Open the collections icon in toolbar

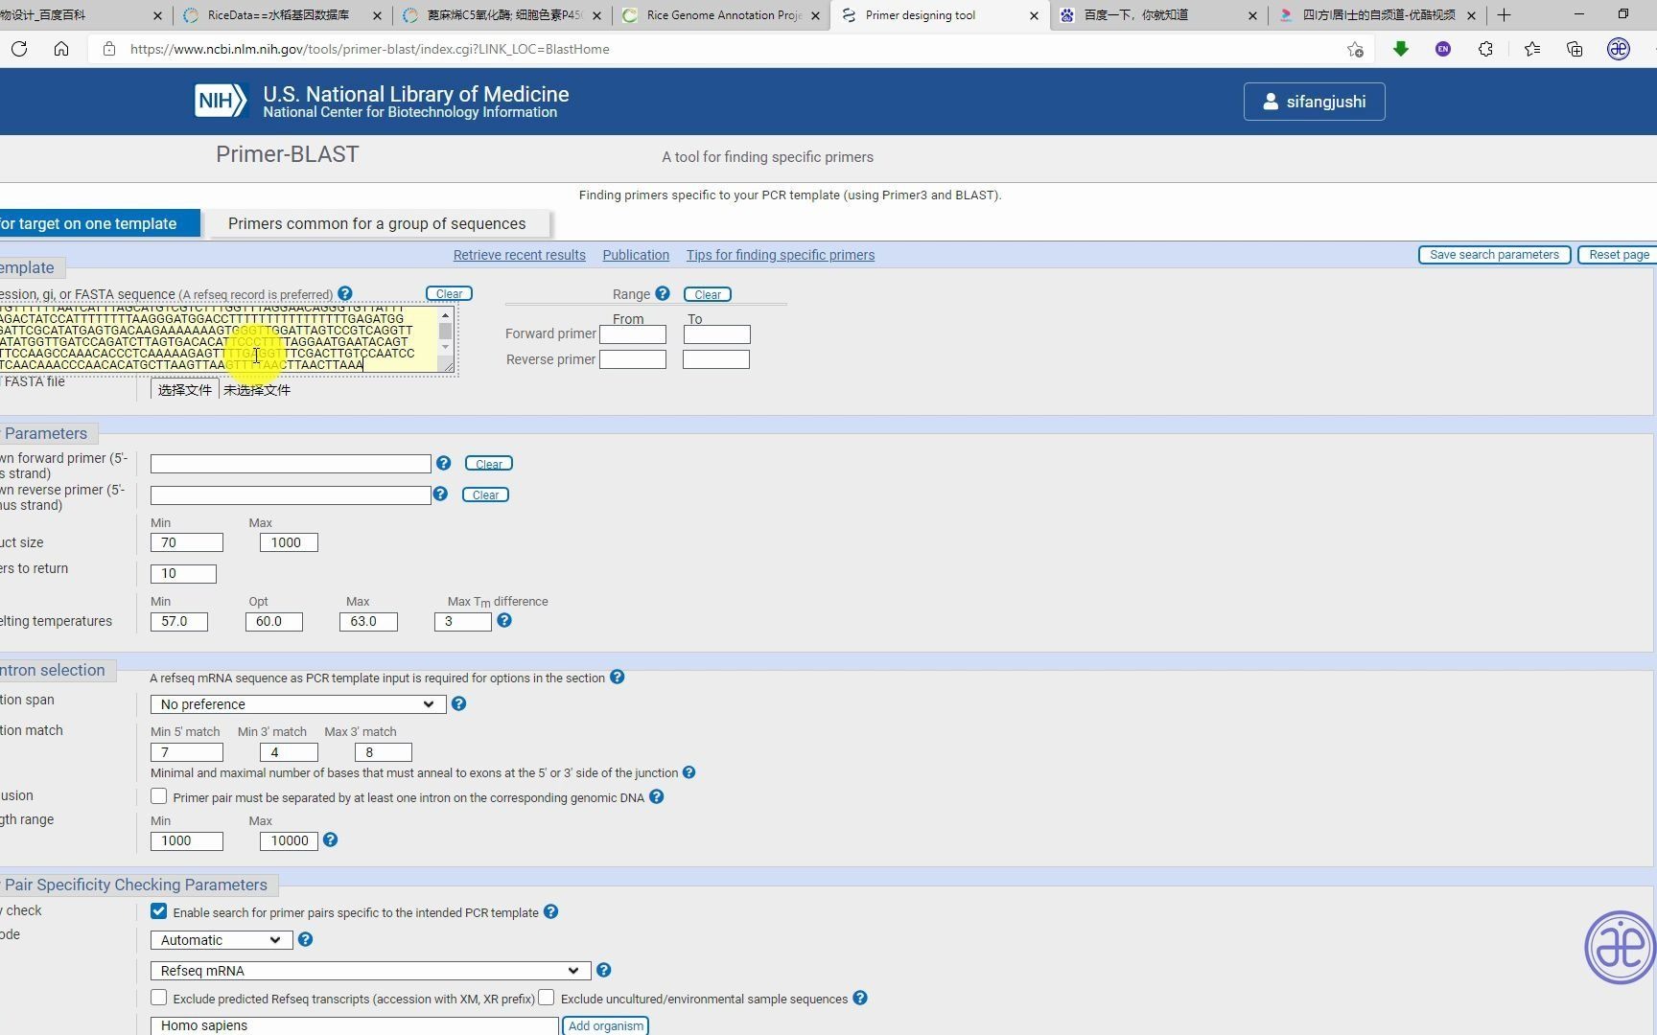[x=1575, y=49]
